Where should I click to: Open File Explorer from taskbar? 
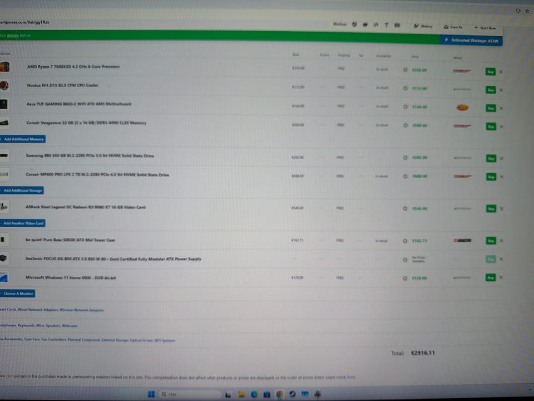(x=241, y=394)
